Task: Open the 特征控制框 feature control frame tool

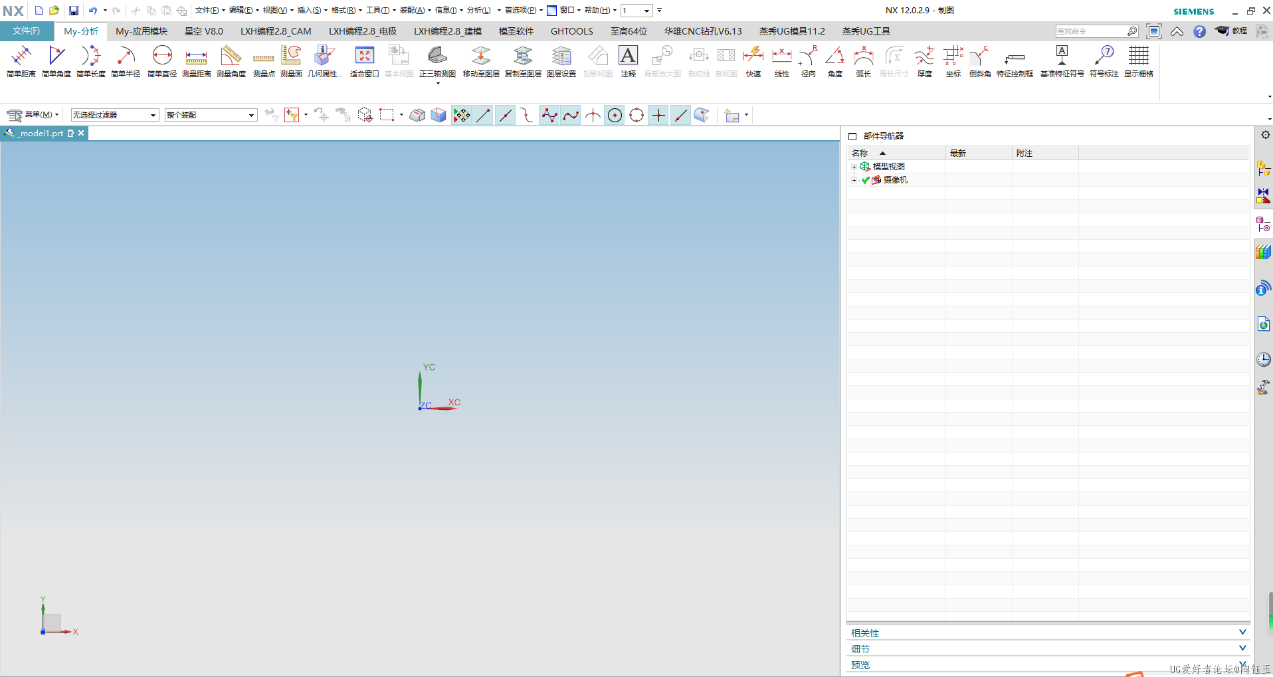Action: point(1015,61)
